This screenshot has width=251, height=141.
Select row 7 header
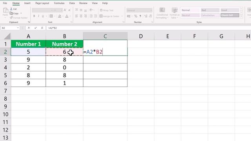tap(5, 91)
